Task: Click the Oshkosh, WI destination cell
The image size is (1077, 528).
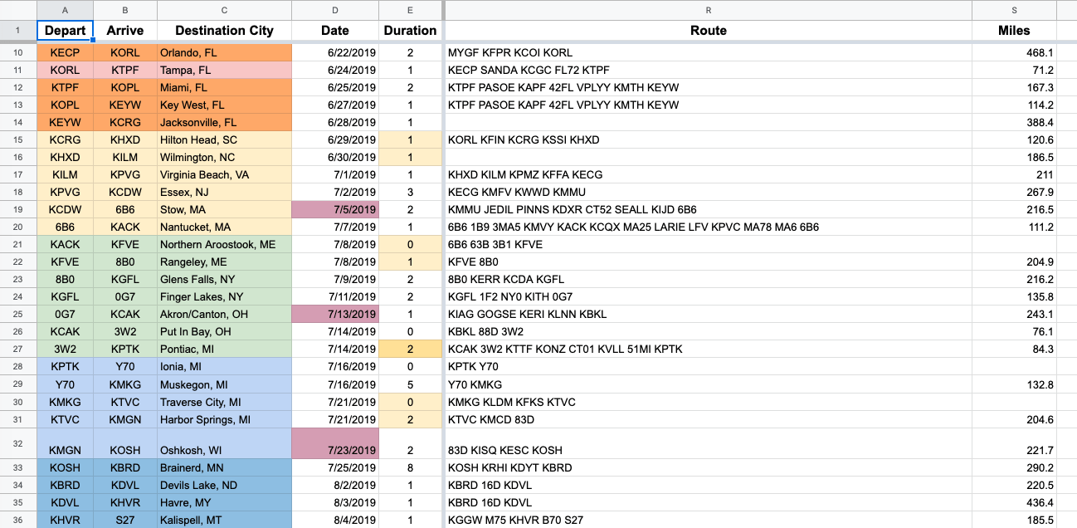Action: 224,450
